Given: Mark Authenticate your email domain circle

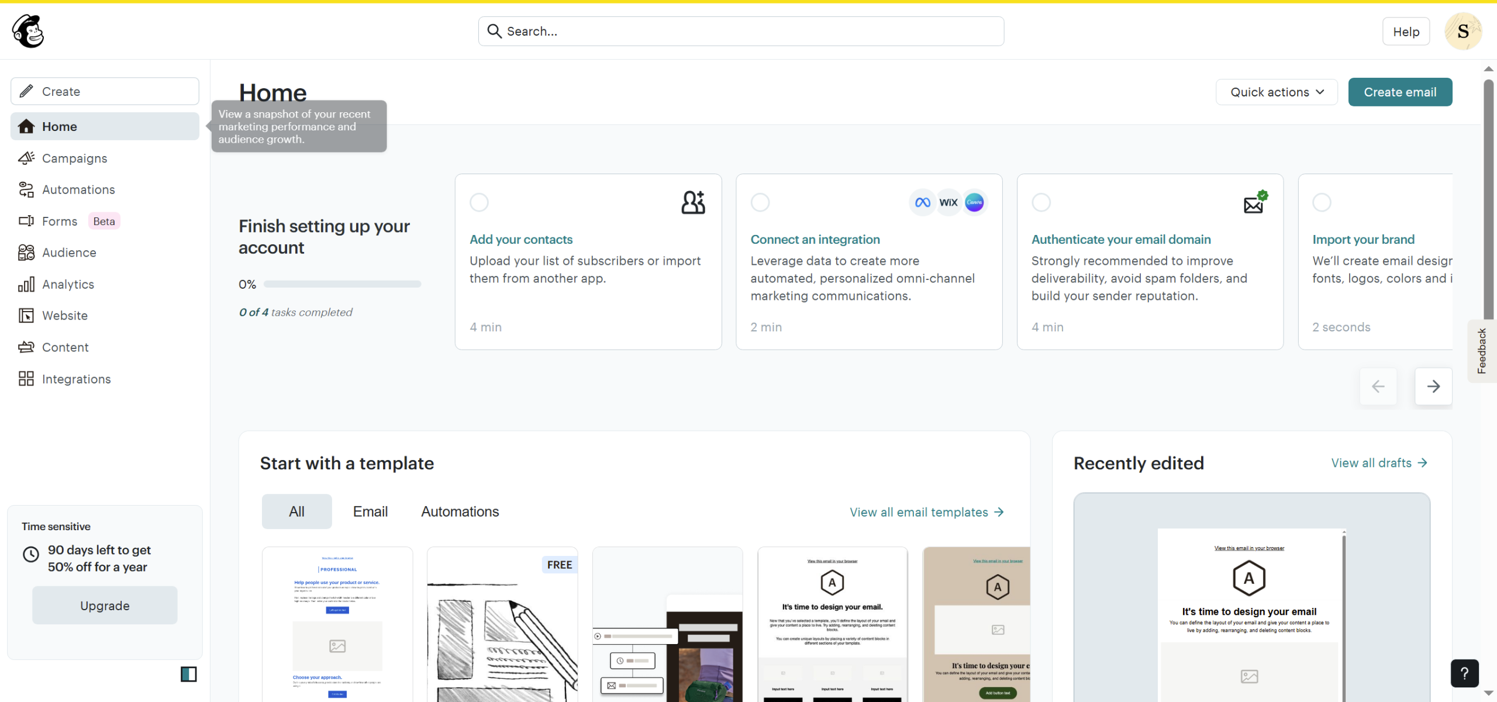Looking at the screenshot, I should coord(1041,202).
